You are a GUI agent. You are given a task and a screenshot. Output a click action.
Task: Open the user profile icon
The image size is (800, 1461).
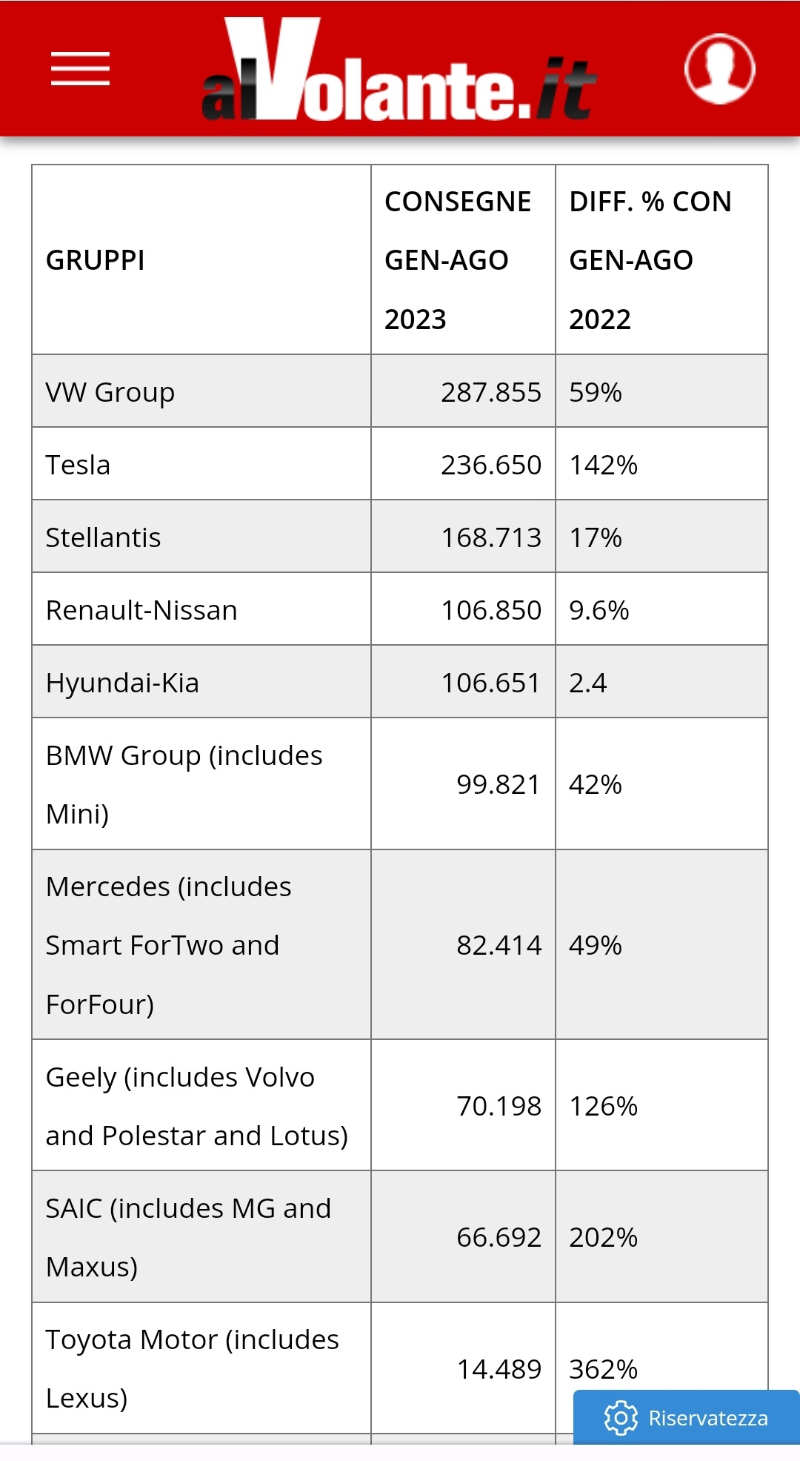click(x=719, y=69)
